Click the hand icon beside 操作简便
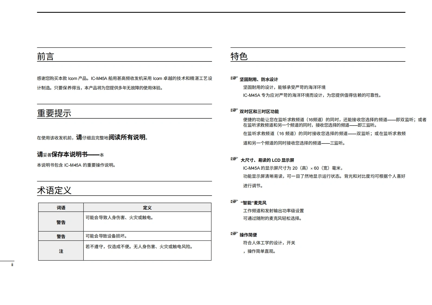This screenshot has width=432, height=305. 234,234
